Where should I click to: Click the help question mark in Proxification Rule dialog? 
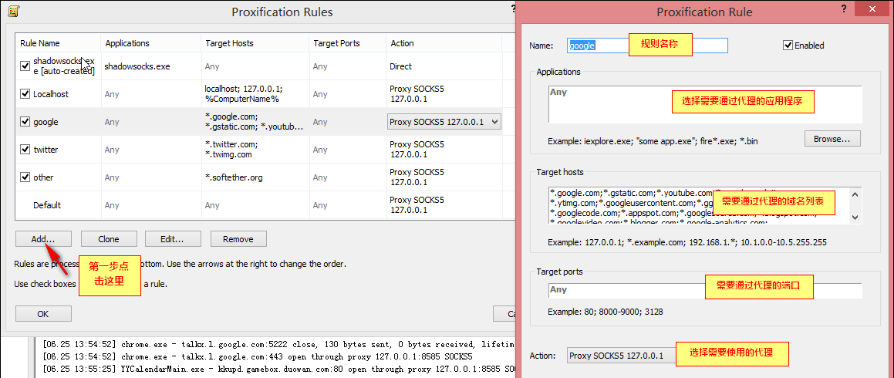pyautogui.click(x=843, y=9)
